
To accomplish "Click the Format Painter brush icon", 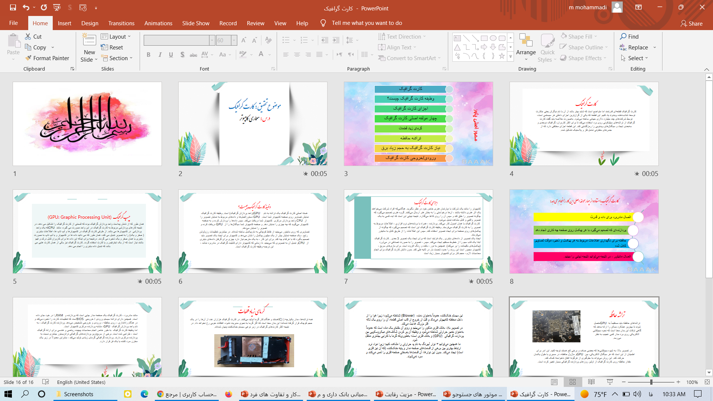I will (x=28, y=58).
